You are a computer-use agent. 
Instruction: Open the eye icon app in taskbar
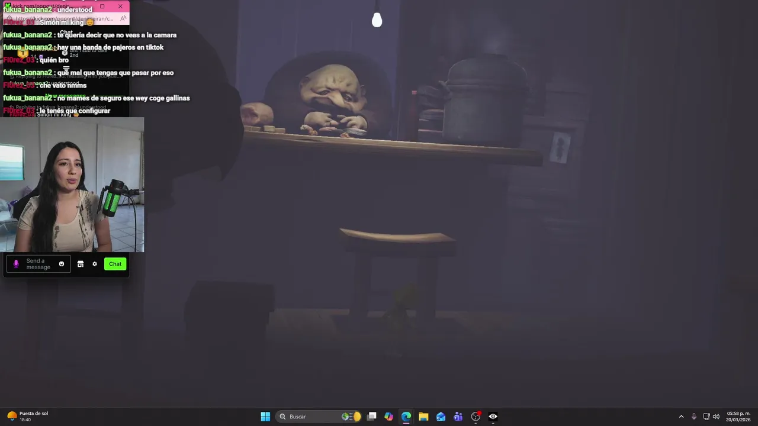(493, 417)
